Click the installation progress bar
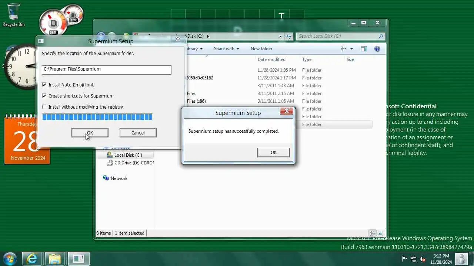474x266 pixels. (97, 117)
